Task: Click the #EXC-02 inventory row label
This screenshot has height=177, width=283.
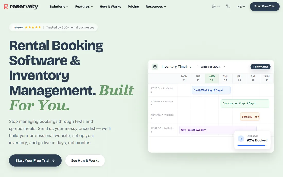Action: [162, 130]
